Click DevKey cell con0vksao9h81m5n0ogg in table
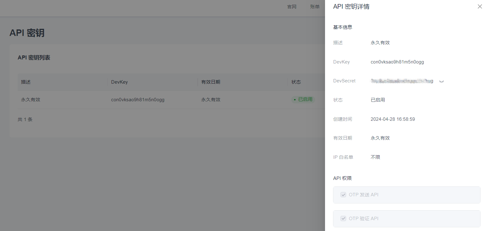 tap(138, 100)
